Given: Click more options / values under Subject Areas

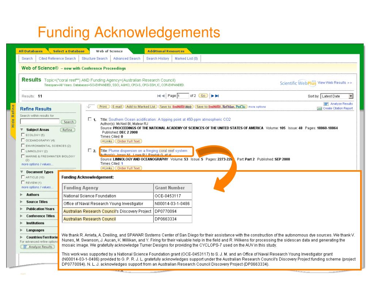Looking at the screenshot, I should coord(38,164).
